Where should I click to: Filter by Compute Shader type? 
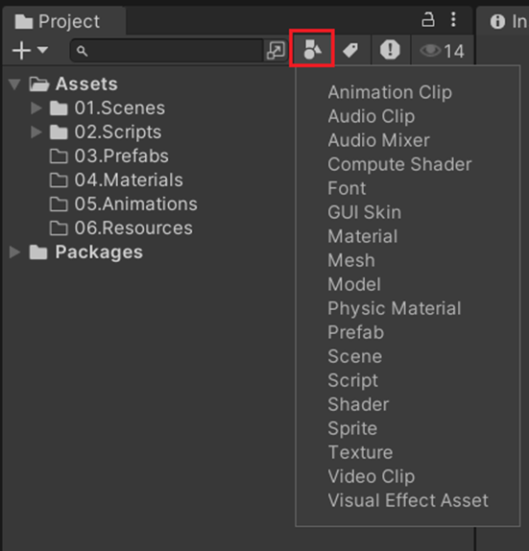(399, 164)
